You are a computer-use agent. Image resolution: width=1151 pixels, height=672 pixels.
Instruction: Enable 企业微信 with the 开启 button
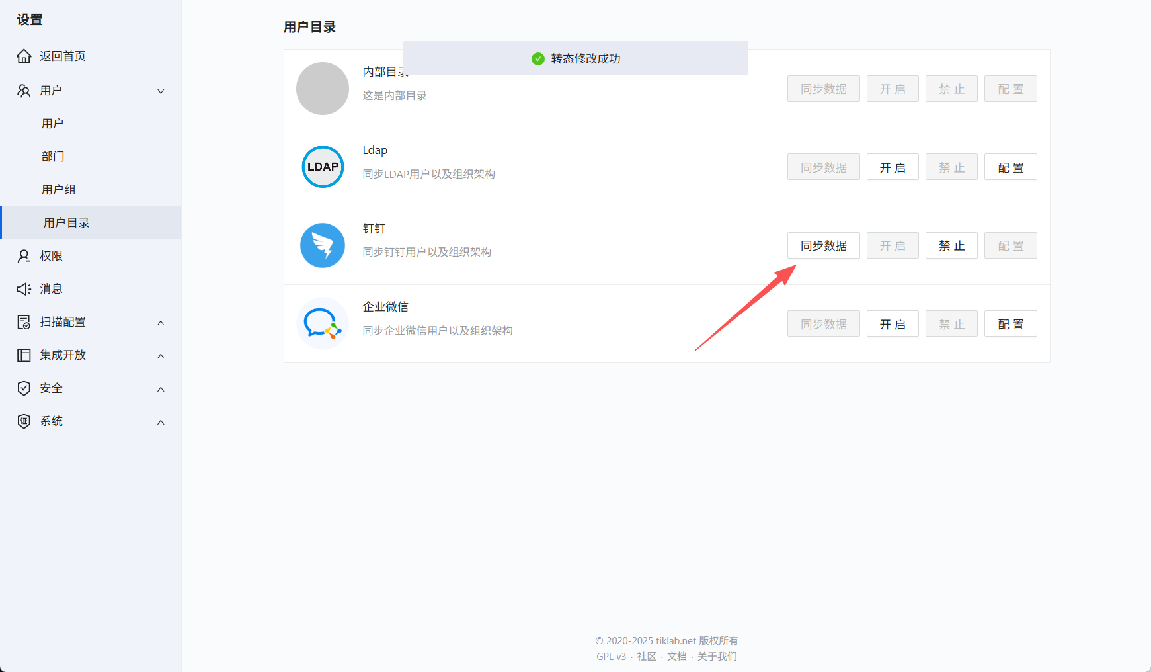[x=893, y=323]
